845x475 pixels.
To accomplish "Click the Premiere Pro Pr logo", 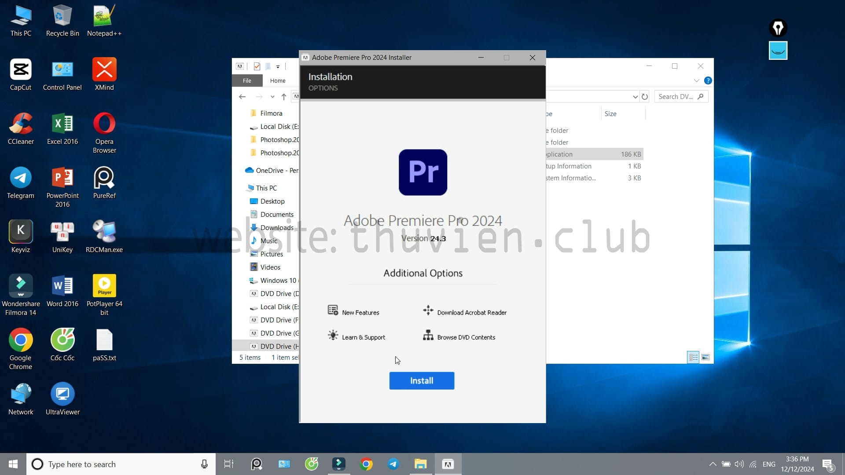I will 423,172.
